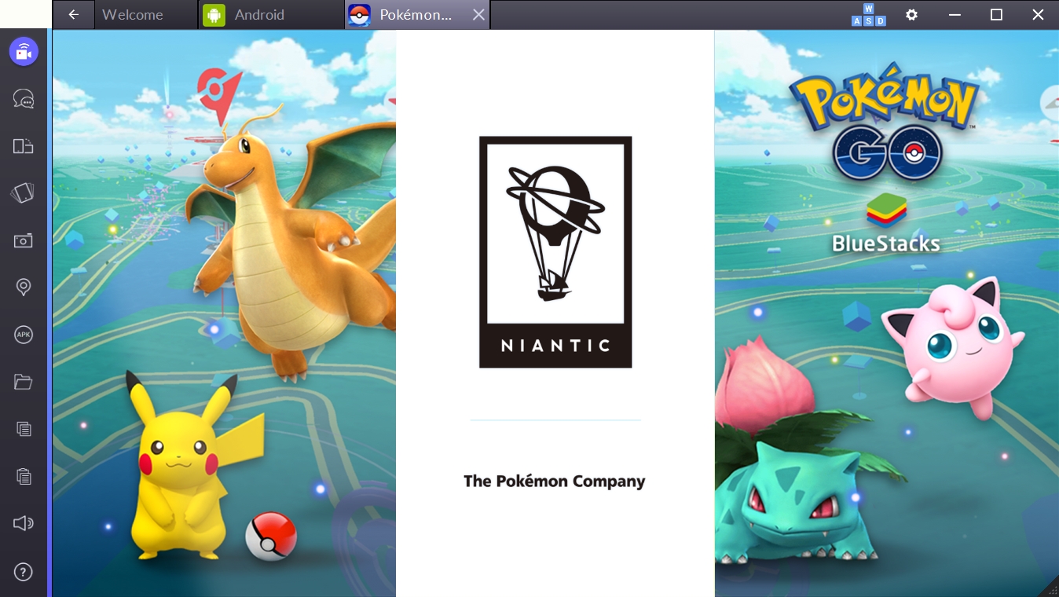Open the Android tab
Image resolution: width=1059 pixels, height=597 pixels.
coord(271,15)
